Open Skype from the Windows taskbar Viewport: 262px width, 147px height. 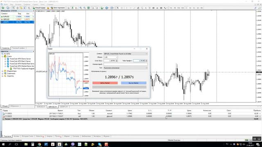(99, 144)
